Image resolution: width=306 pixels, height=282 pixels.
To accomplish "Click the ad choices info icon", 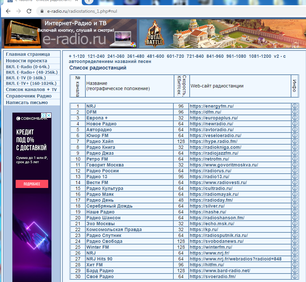I will click(44, 115).
